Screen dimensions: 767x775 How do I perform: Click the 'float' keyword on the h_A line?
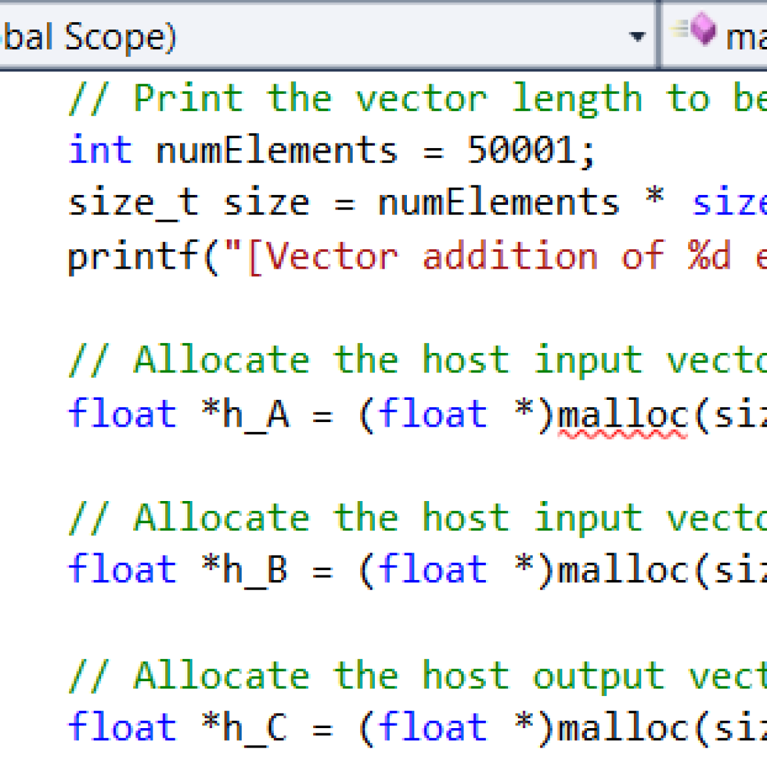coord(122,414)
